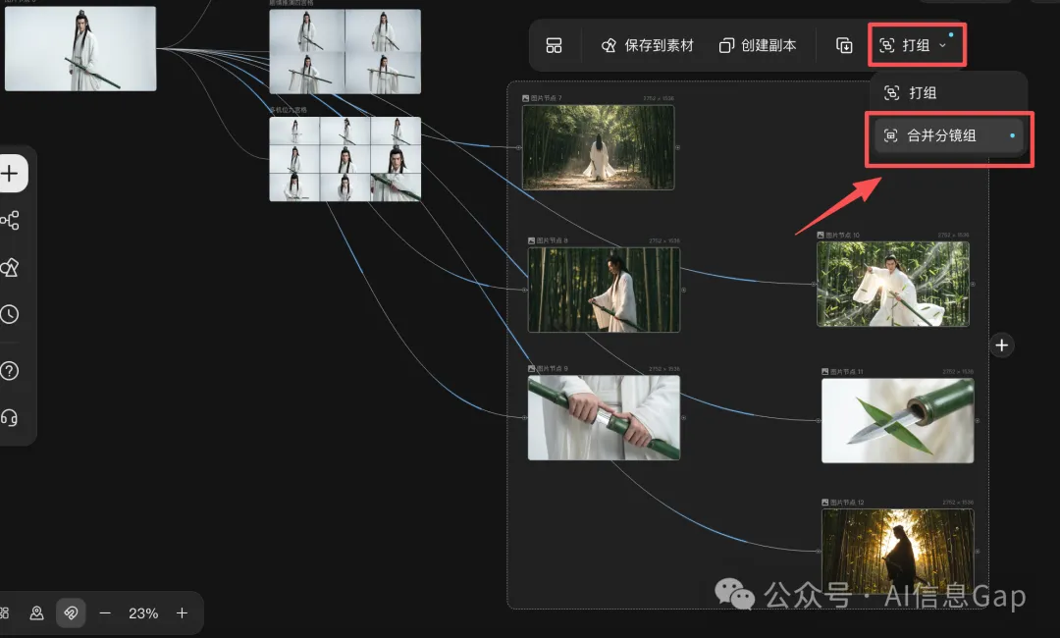The height and width of the screenshot is (638, 1060).
Task: Click the 图片节点 10 label text
Action: tap(842, 236)
